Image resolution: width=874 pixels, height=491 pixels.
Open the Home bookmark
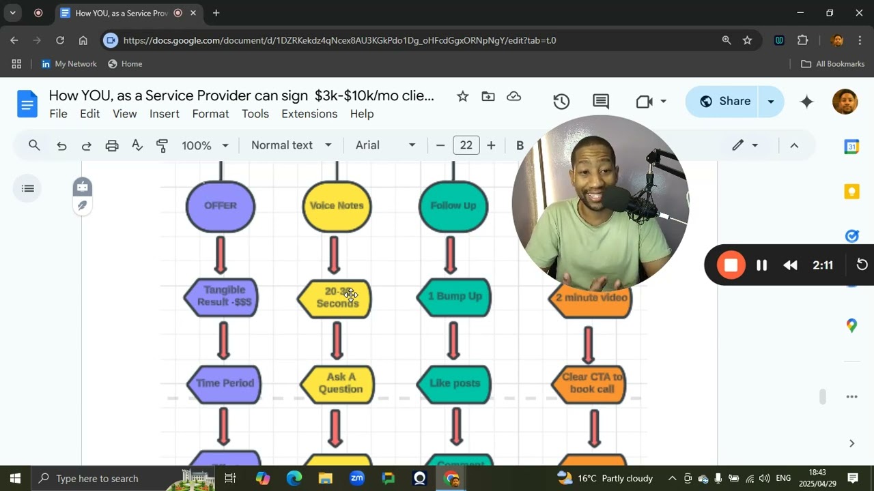[x=125, y=64]
